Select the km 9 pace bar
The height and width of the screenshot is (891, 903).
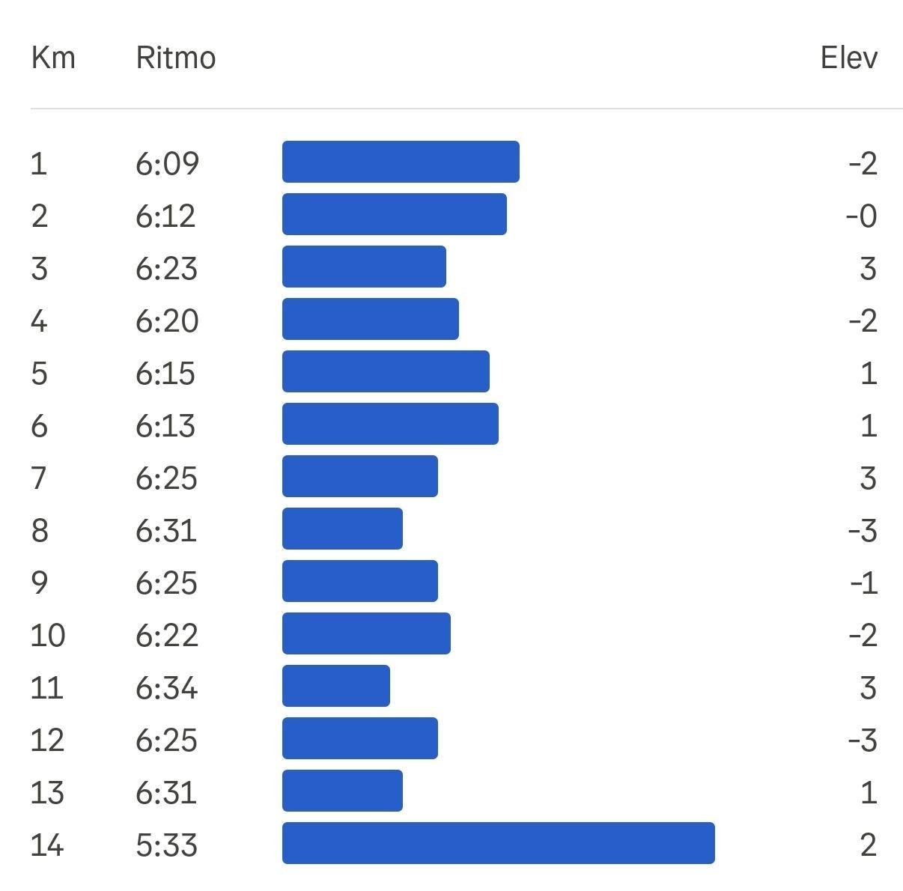(360, 581)
